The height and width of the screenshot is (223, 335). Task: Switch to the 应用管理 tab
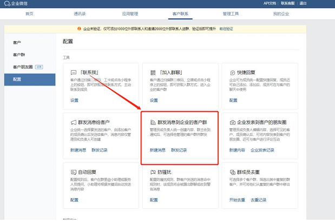point(130,14)
